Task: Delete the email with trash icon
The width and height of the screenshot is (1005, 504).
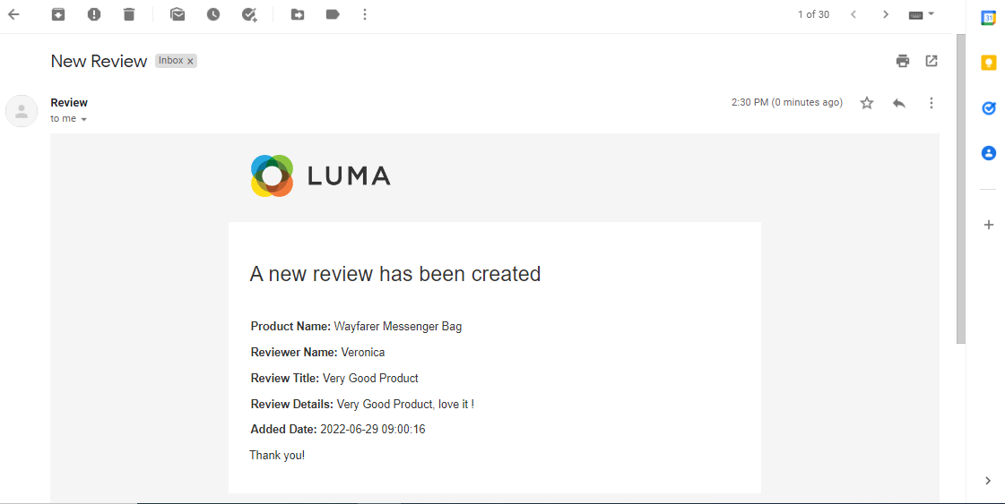Action: [x=129, y=14]
